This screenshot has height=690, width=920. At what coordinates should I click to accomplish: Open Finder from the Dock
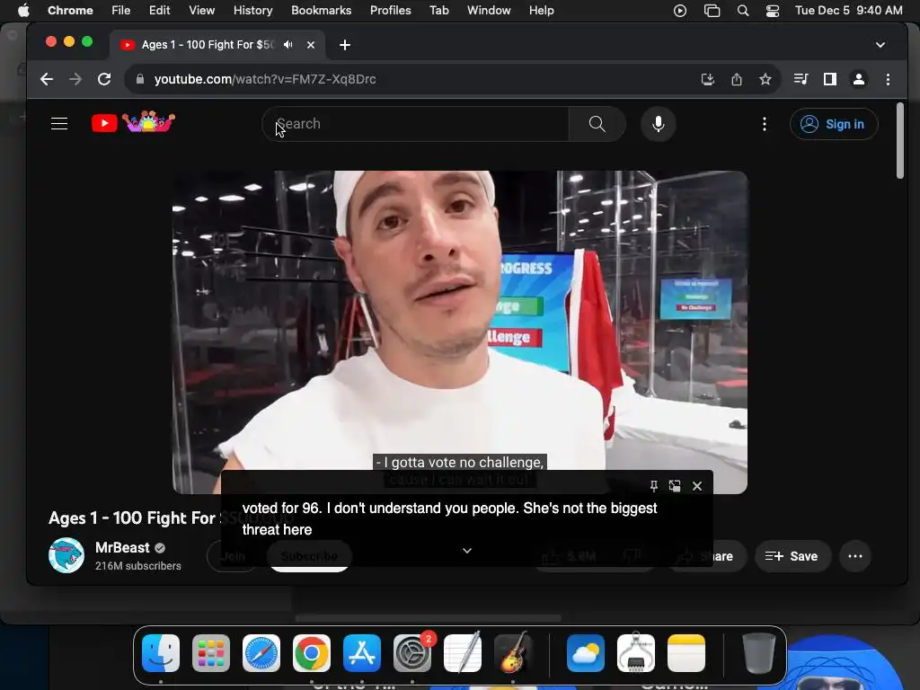161,652
